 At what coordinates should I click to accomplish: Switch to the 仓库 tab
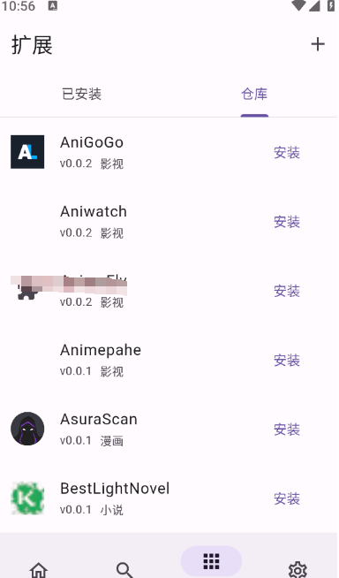(x=254, y=94)
